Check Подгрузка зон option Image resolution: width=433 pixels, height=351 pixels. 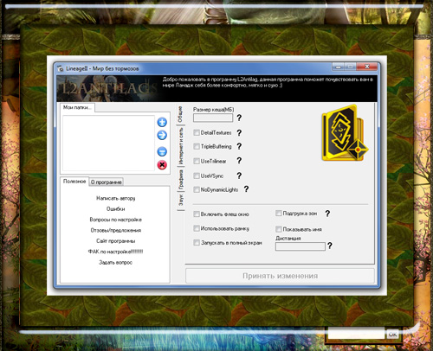(x=279, y=214)
